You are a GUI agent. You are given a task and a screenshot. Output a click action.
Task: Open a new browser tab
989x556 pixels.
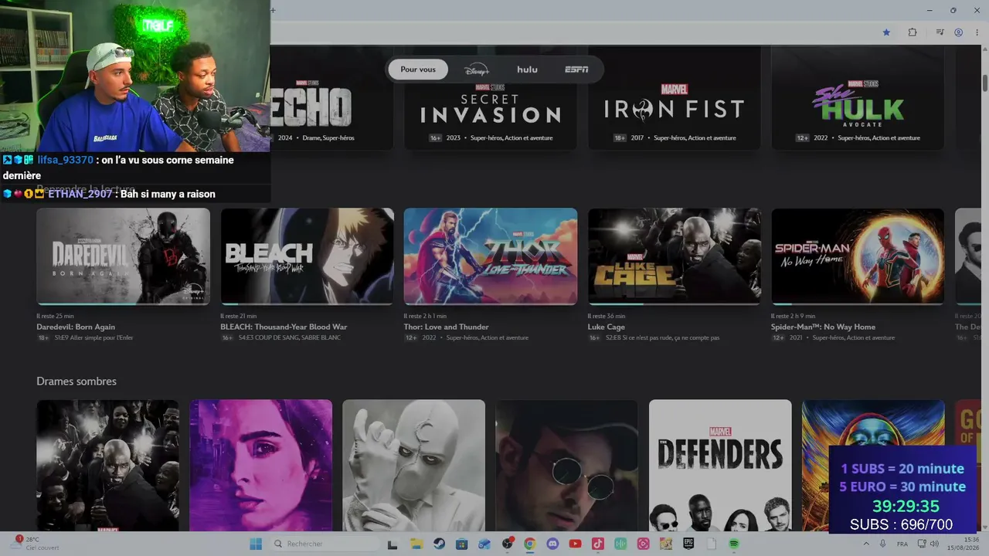pos(273,10)
